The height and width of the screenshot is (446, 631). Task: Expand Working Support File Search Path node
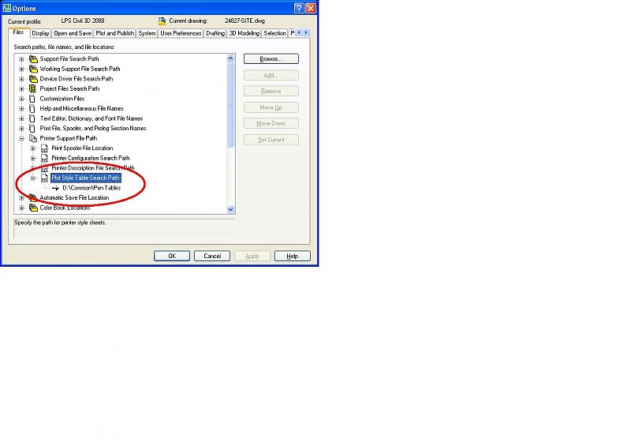point(22,69)
